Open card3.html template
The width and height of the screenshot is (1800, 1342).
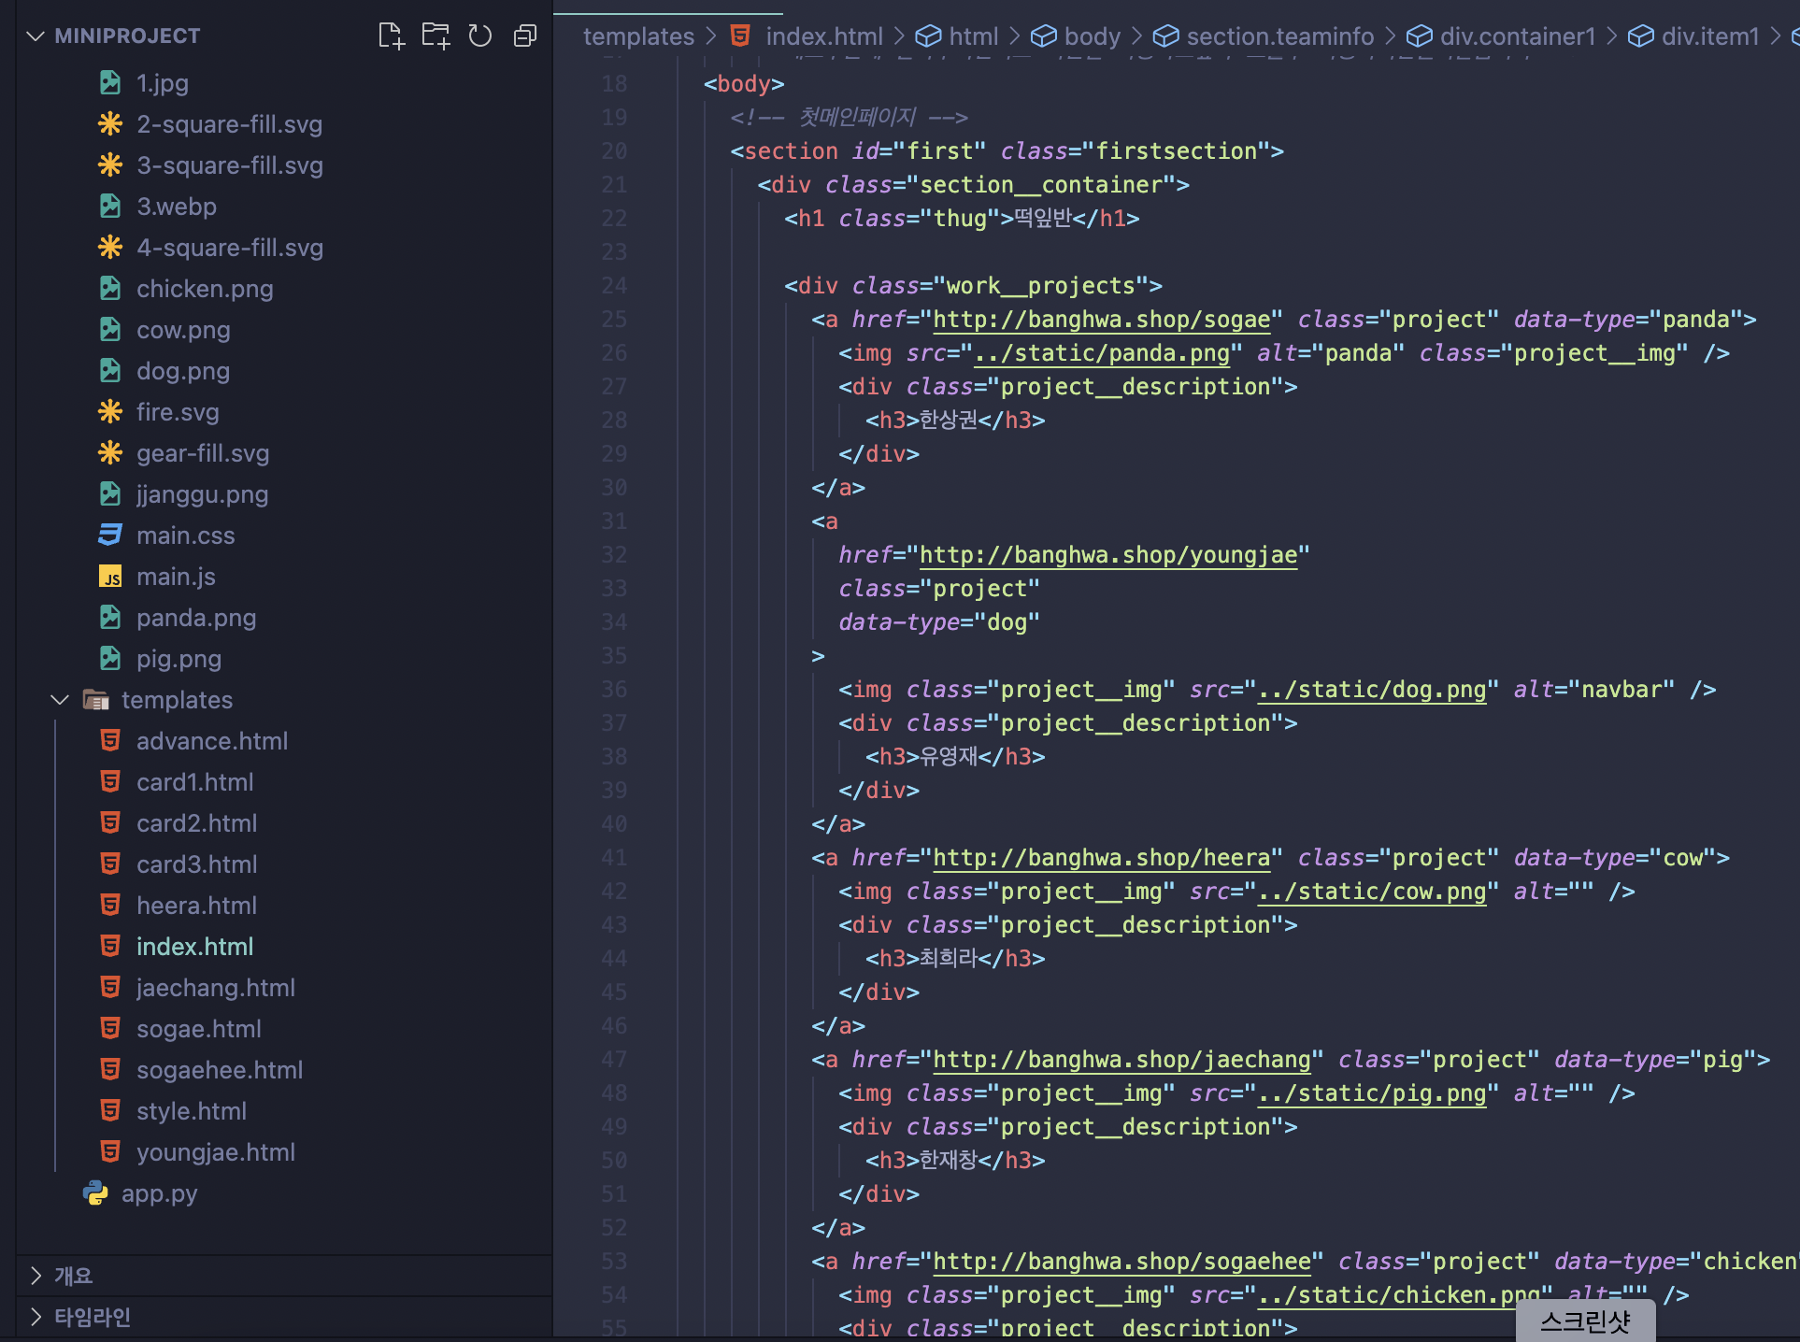196,864
